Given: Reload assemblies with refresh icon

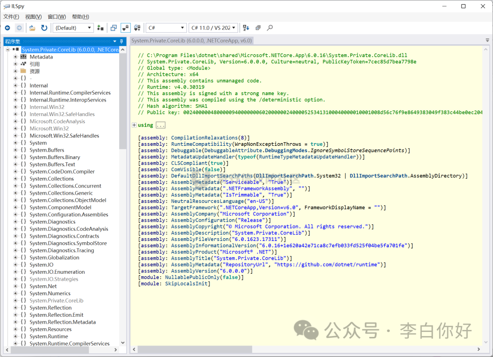Looking at the screenshot, I should click(x=44, y=28).
